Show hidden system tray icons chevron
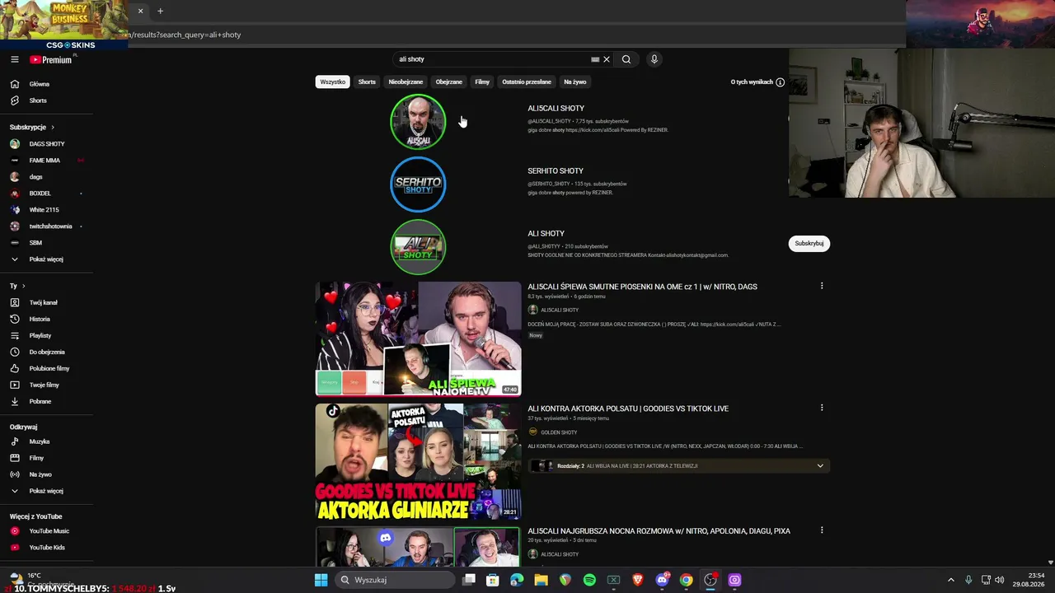Image resolution: width=1055 pixels, height=593 pixels. 950,580
